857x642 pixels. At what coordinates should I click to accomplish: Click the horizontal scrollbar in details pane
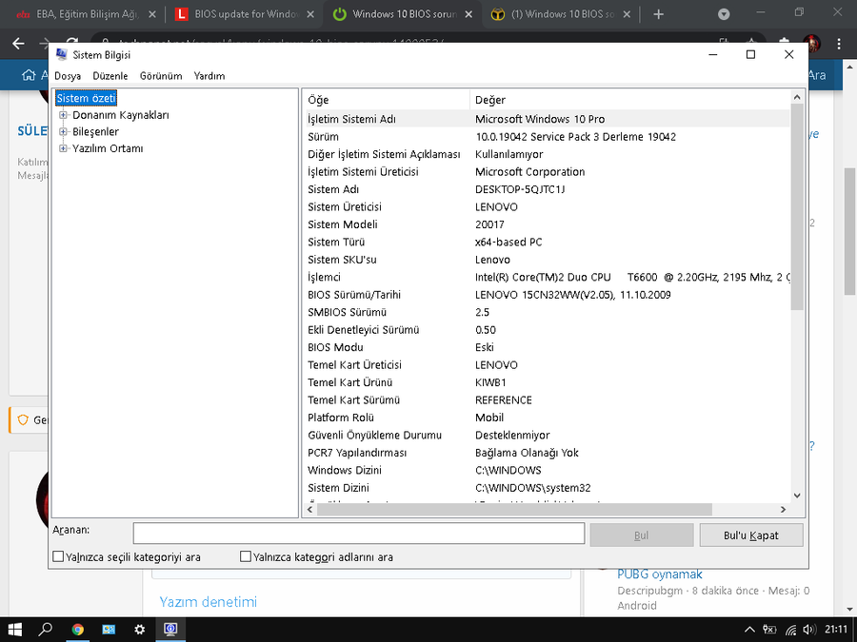[514, 510]
